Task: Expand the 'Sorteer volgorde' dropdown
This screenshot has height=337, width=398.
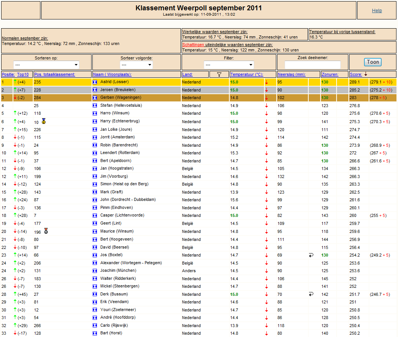Action: pyautogui.click(x=137, y=65)
